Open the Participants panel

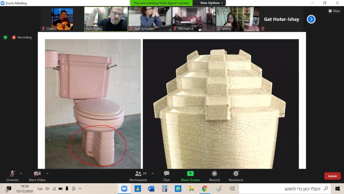pos(138,175)
